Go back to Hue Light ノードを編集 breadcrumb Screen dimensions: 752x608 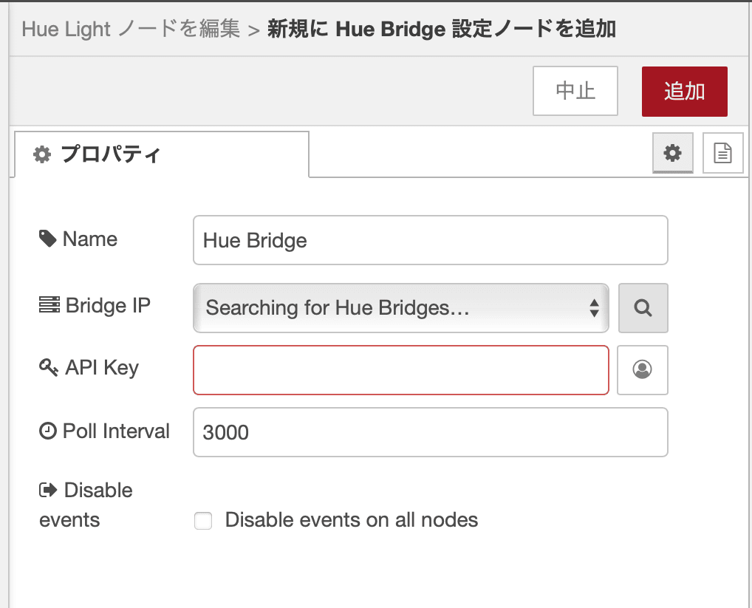click(131, 29)
